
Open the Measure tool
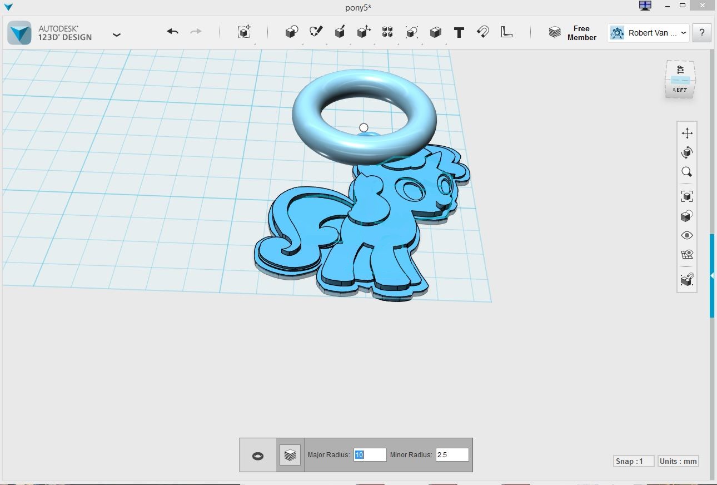tap(506, 32)
